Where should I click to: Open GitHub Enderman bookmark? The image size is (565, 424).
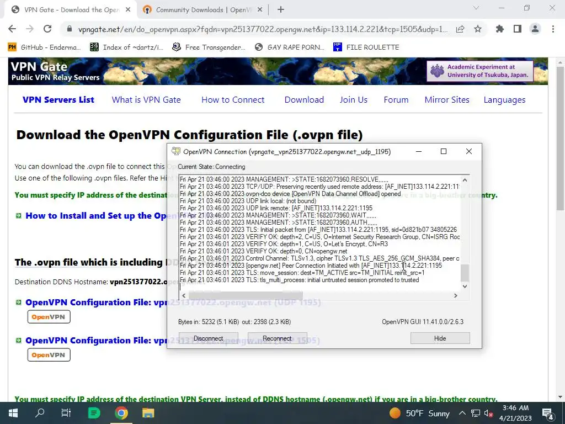click(x=44, y=47)
